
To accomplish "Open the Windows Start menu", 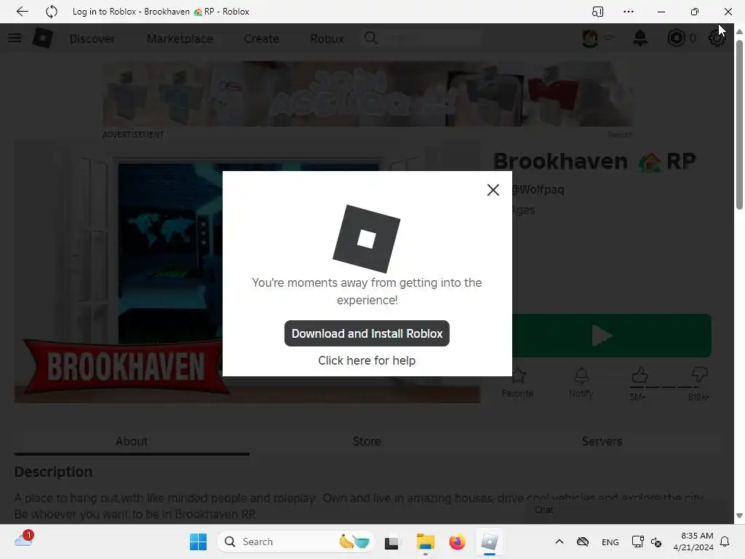I will point(198,542).
